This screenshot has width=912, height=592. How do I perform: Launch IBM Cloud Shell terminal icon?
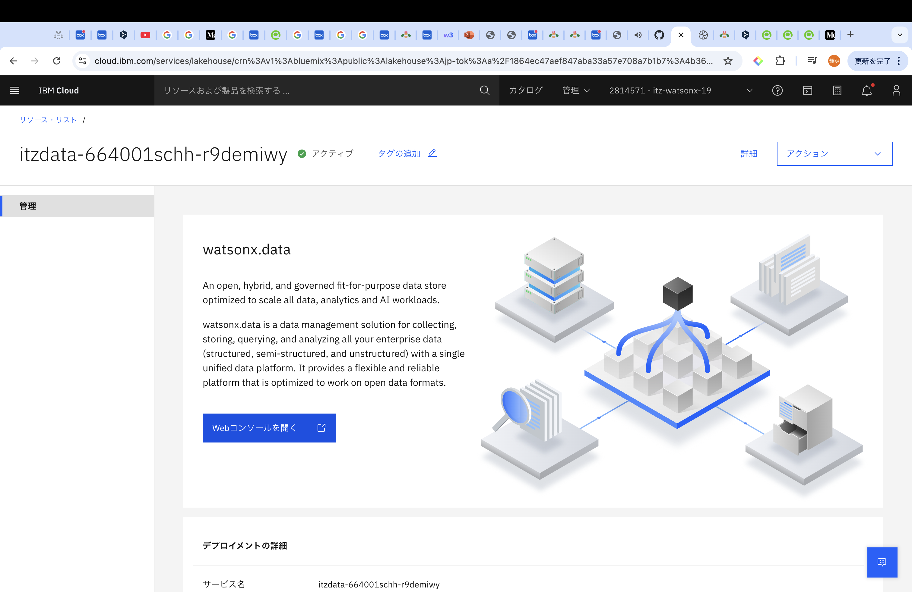click(x=807, y=90)
